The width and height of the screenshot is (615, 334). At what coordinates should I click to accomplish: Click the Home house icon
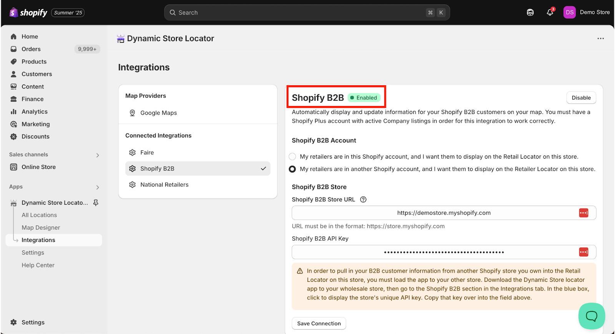(x=14, y=36)
